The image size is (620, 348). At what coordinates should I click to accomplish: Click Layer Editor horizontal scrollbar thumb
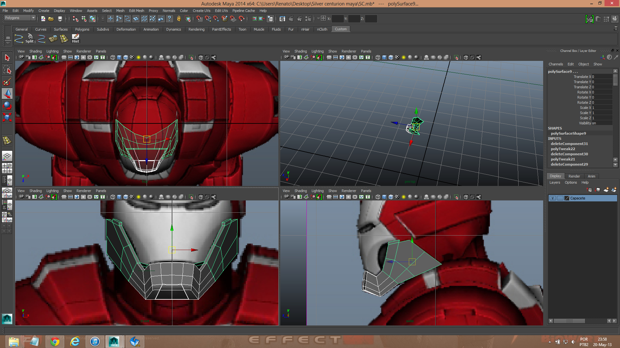click(569, 321)
